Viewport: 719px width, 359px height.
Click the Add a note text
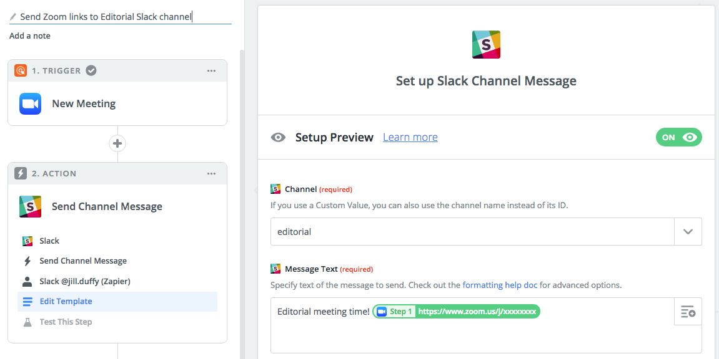[x=30, y=36]
